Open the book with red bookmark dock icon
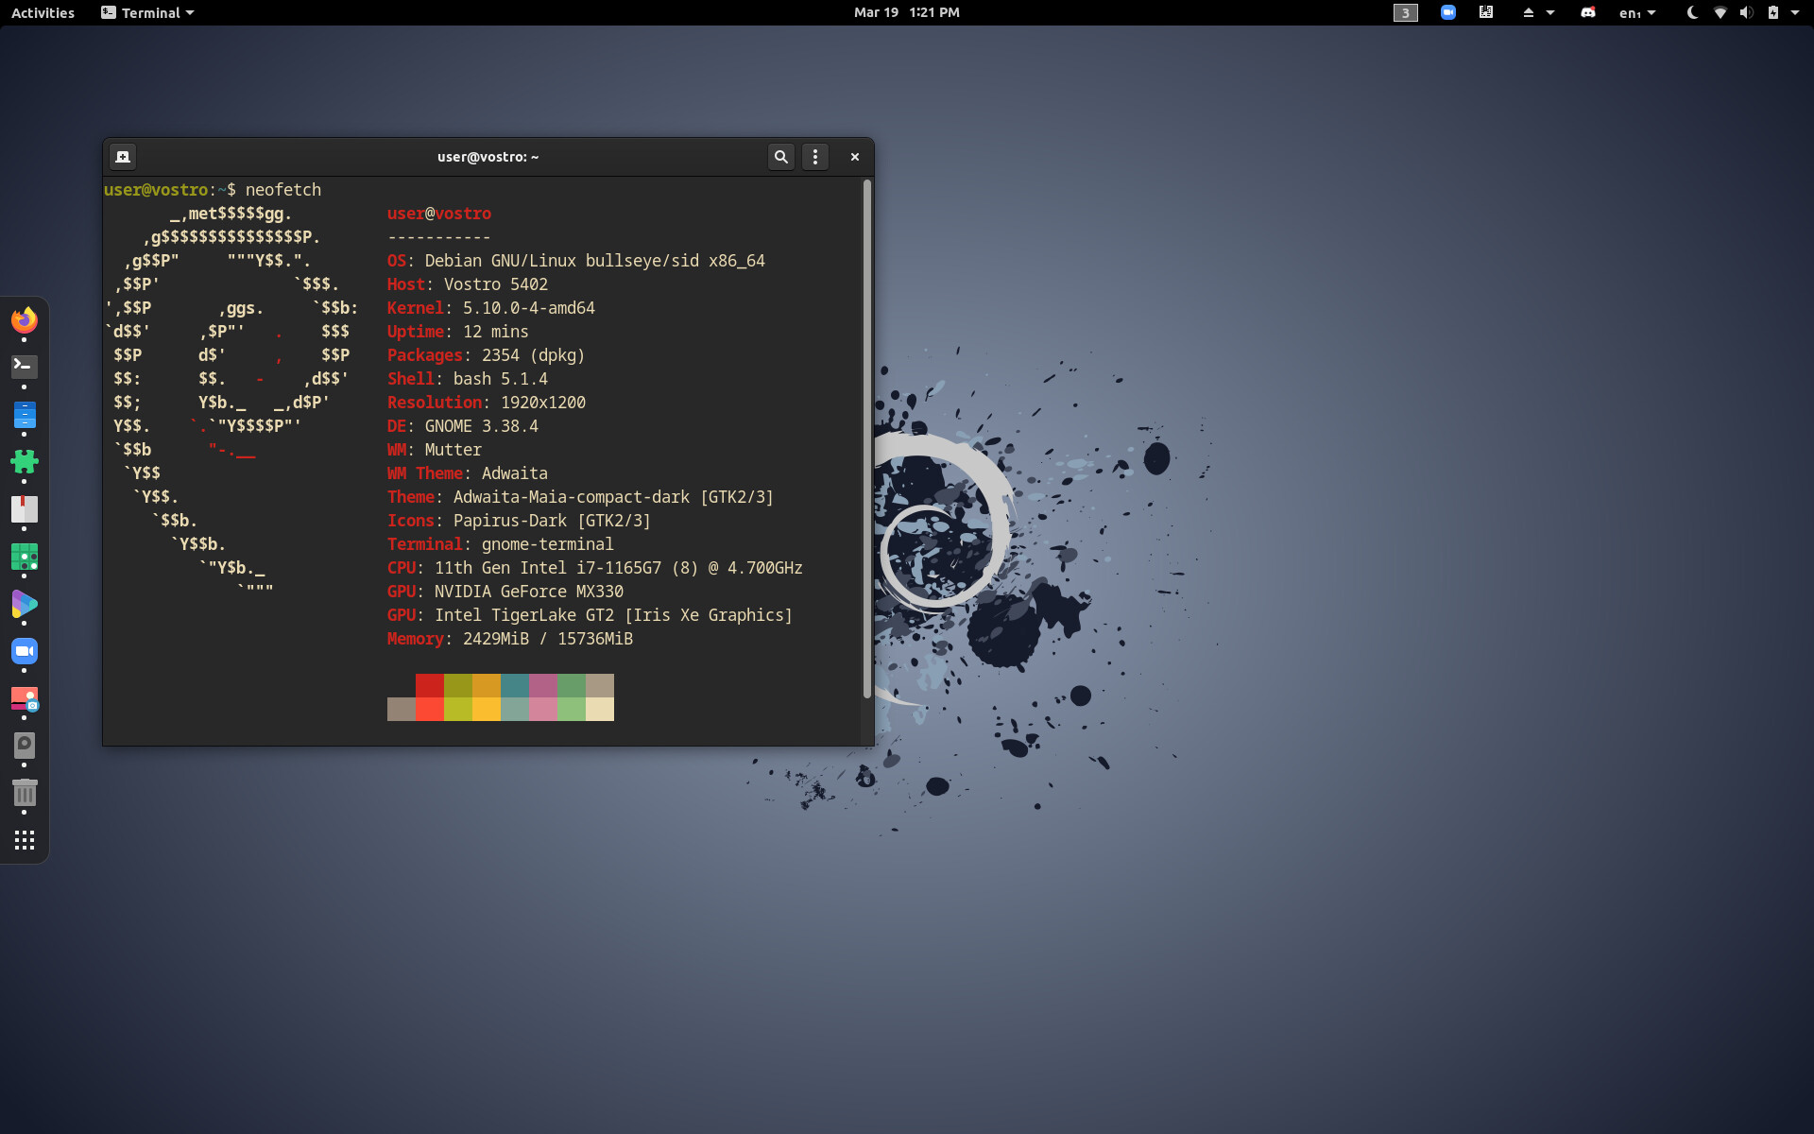 coord(25,508)
